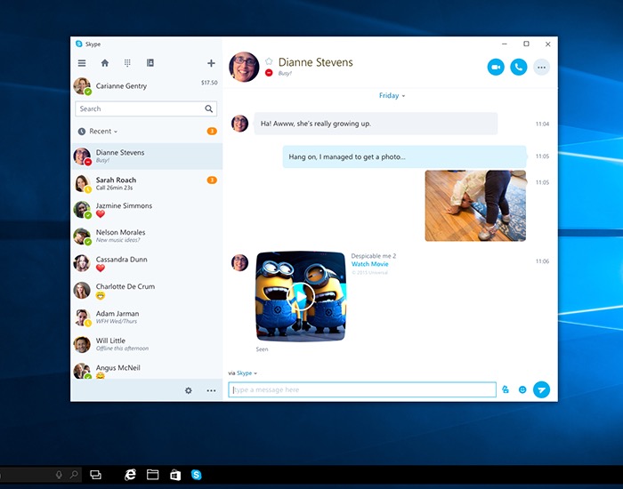Open the contacts list icon
Viewport: 623px width, 489px height.
(x=150, y=63)
